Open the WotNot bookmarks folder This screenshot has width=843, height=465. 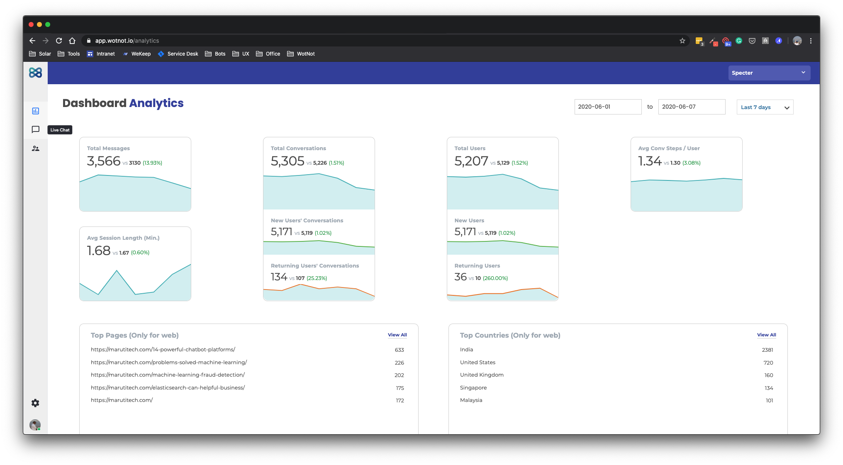301,54
